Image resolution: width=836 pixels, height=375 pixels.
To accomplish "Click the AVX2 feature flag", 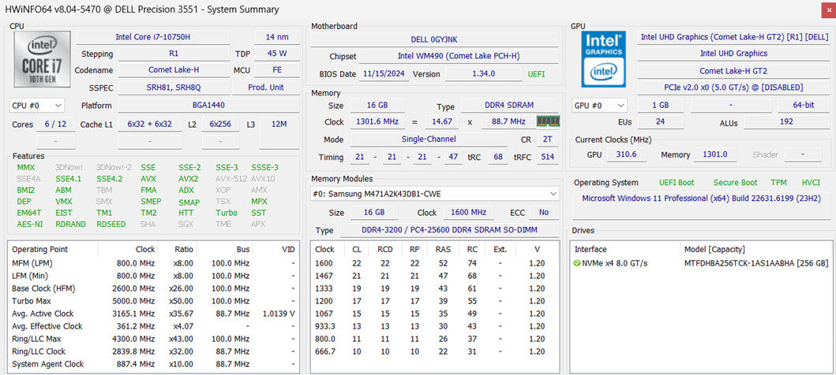I will pyautogui.click(x=188, y=179).
